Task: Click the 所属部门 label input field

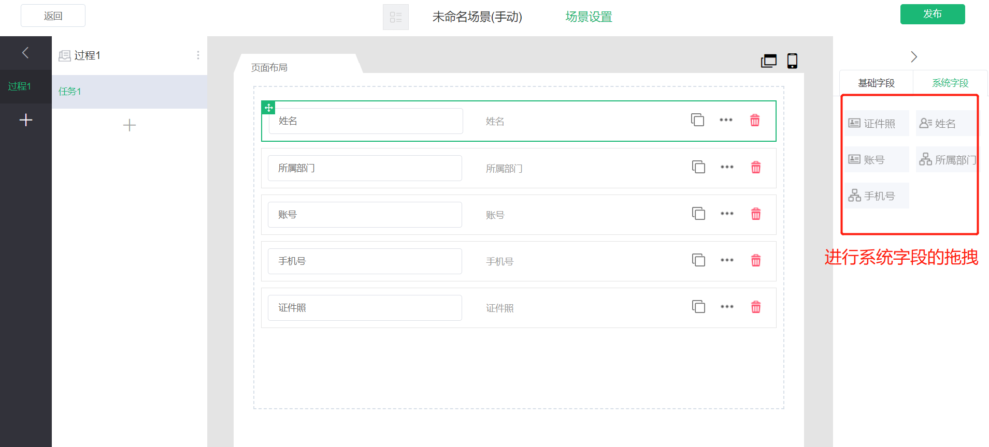Action: point(365,168)
